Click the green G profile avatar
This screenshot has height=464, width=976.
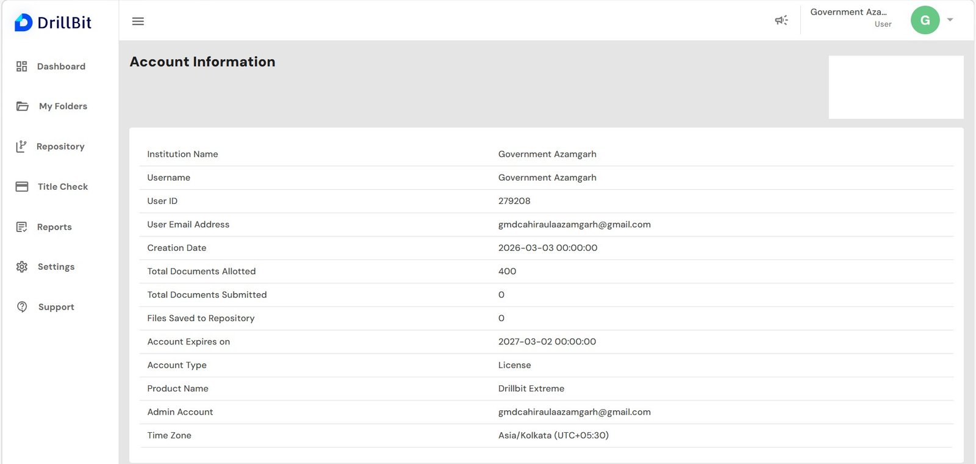[x=925, y=20]
